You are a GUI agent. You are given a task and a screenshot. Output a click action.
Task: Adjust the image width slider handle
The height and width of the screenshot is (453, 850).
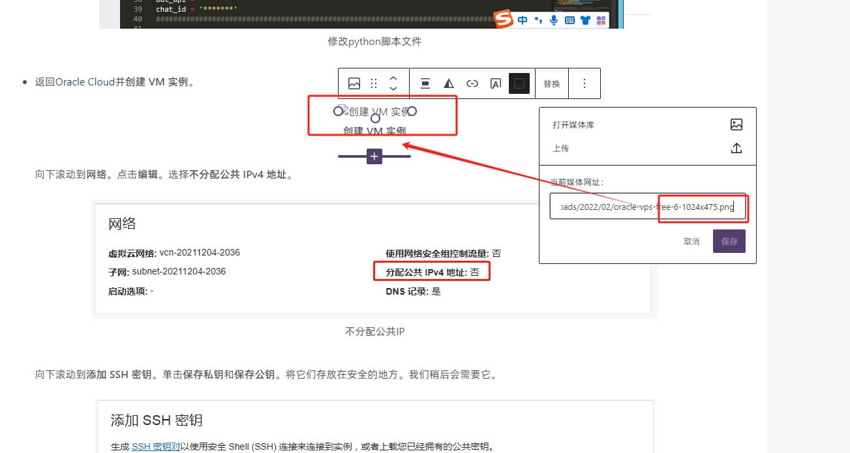[x=374, y=156]
